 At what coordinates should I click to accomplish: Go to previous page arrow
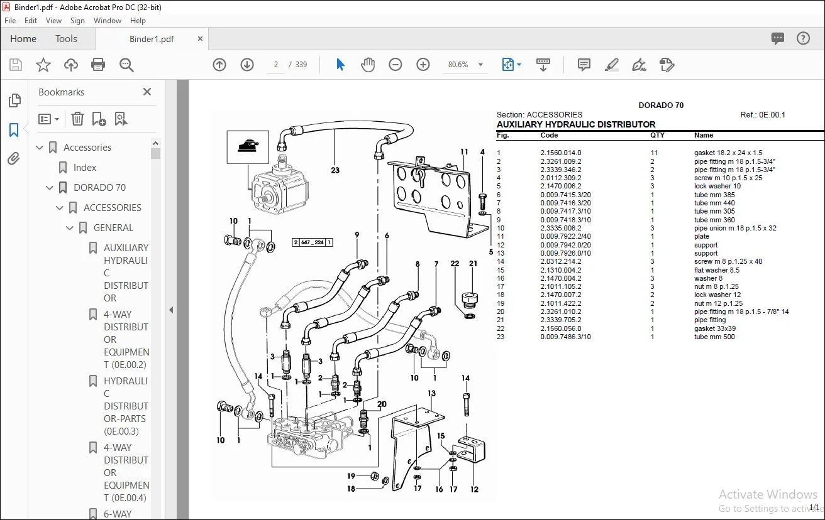click(x=219, y=65)
